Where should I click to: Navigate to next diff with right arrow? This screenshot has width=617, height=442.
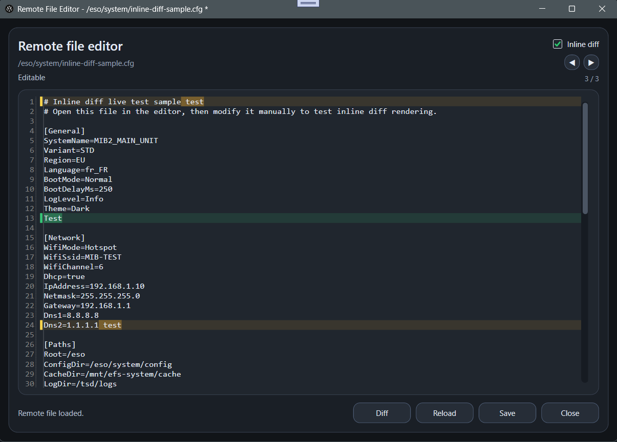click(591, 62)
